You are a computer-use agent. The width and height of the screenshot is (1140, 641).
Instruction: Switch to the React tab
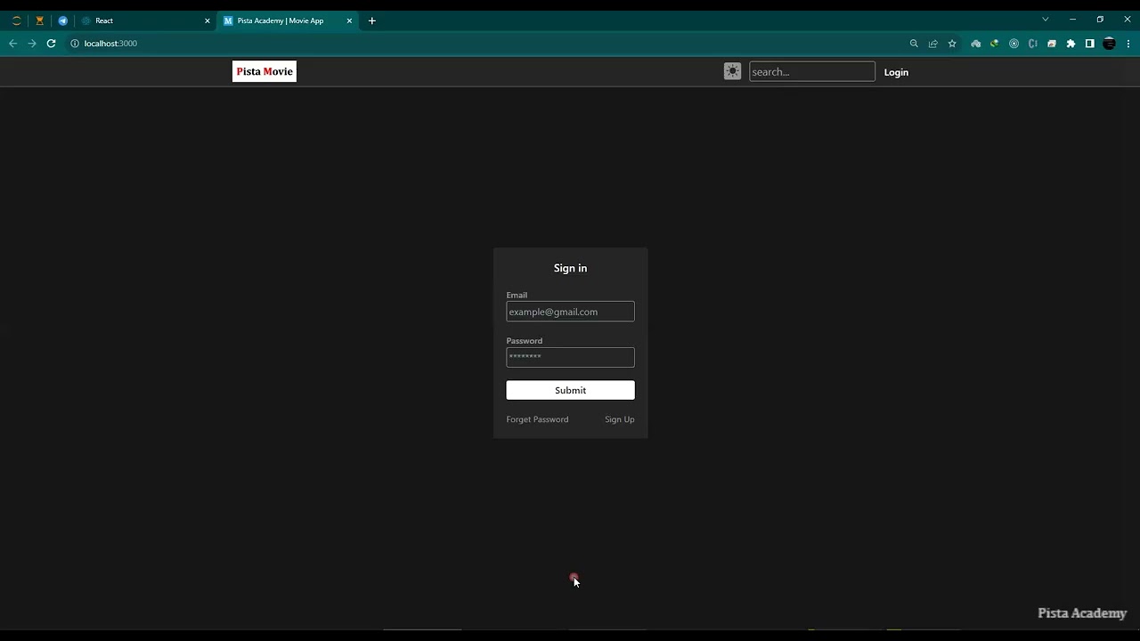(x=144, y=20)
